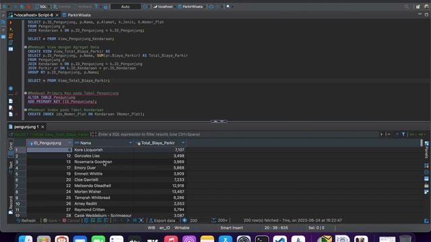Go to the next result page

point(128,220)
